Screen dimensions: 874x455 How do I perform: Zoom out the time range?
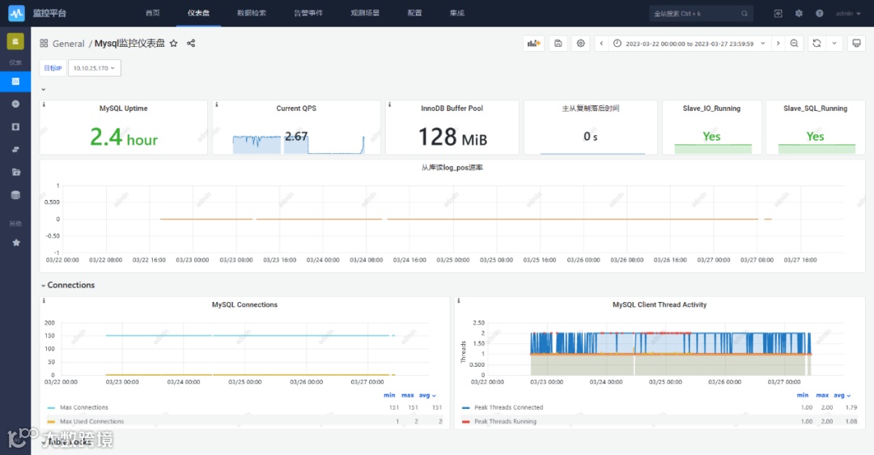point(795,44)
